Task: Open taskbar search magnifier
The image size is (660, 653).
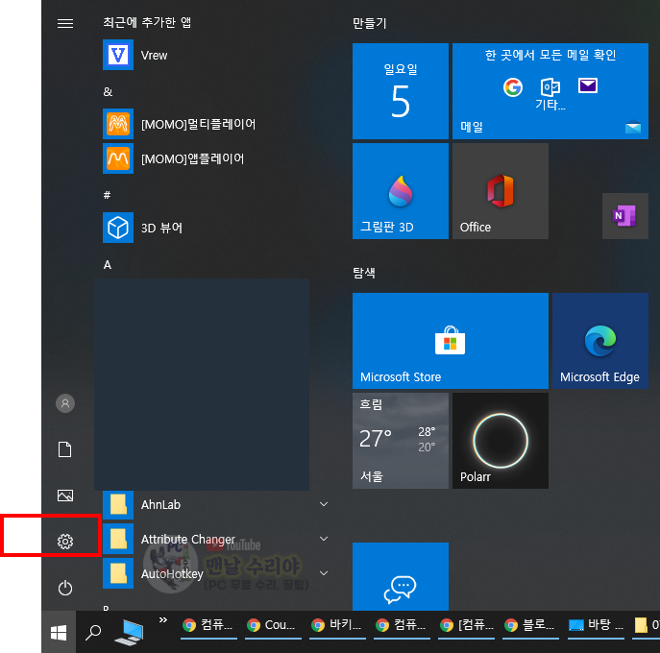Action: pos(93,633)
